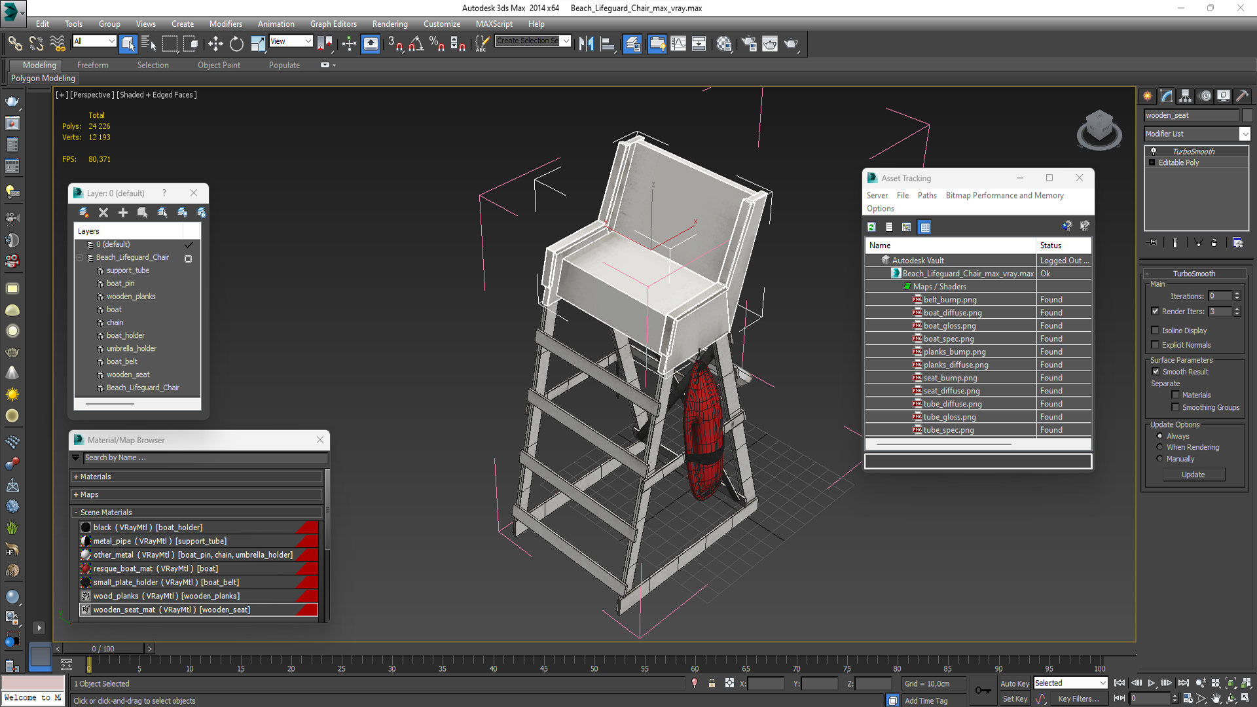Click Table View icon in Asset Tracking
The image size is (1257, 707).
(925, 227)
